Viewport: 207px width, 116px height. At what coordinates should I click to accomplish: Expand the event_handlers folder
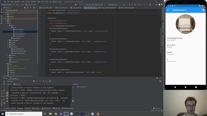pos(12,30)
